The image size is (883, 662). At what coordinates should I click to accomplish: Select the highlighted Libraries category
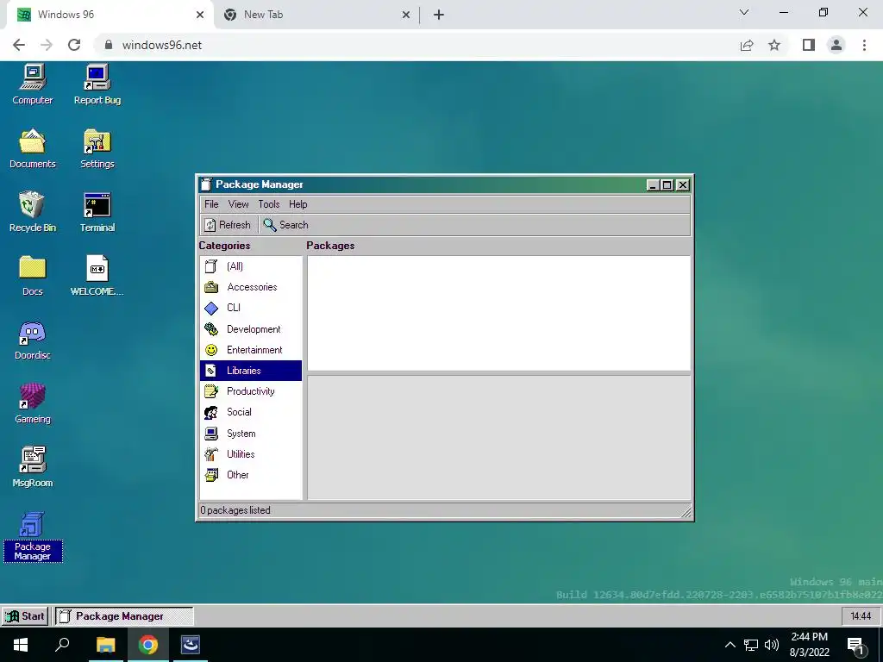[251, 371]
